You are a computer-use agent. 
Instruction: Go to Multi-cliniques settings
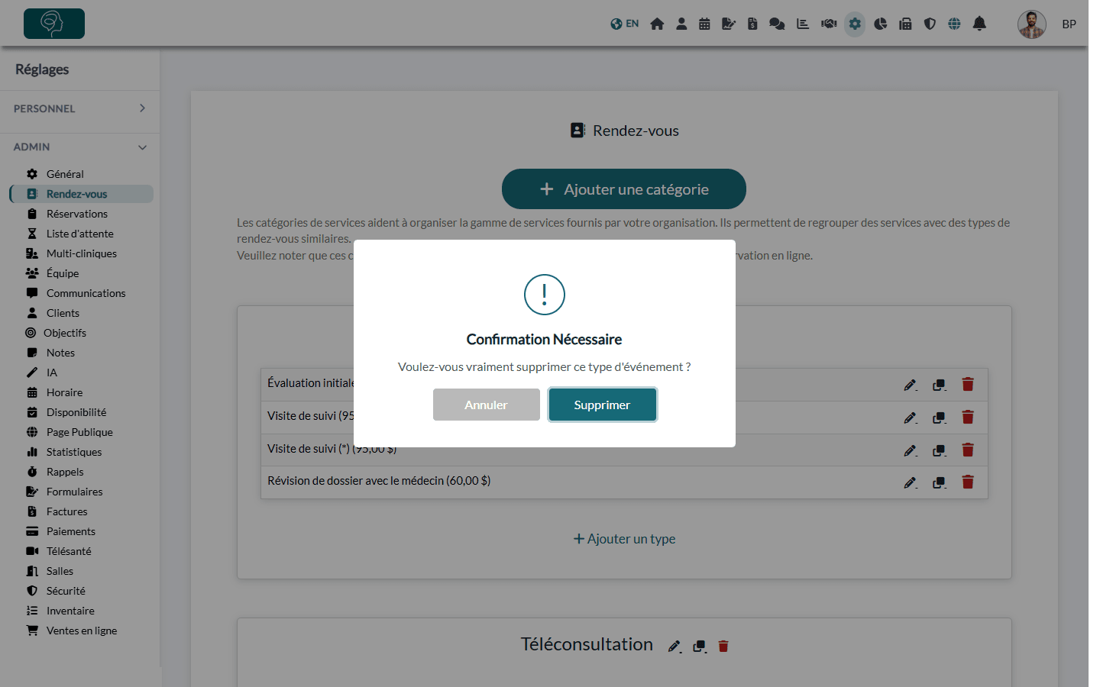81,253
